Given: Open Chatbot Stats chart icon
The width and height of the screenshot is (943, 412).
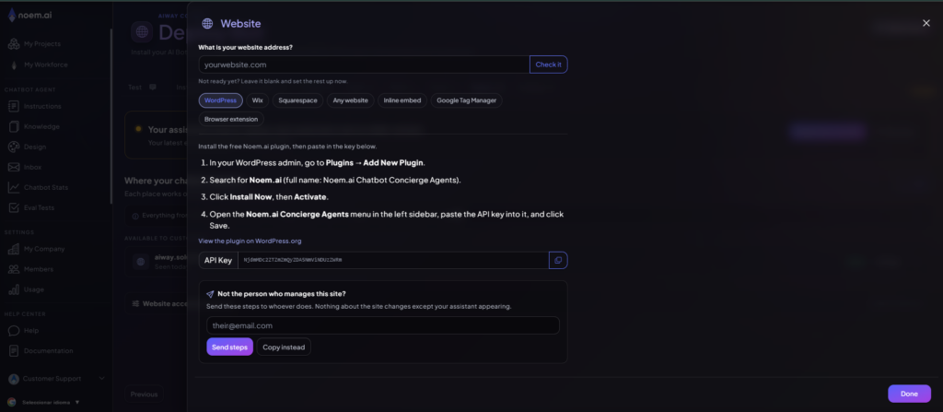Looking at the screenshot, I should pos(13,187).
